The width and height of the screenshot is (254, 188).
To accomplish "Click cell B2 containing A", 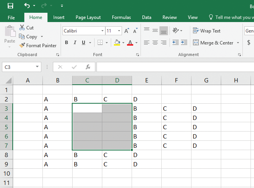I will point(58,99).
